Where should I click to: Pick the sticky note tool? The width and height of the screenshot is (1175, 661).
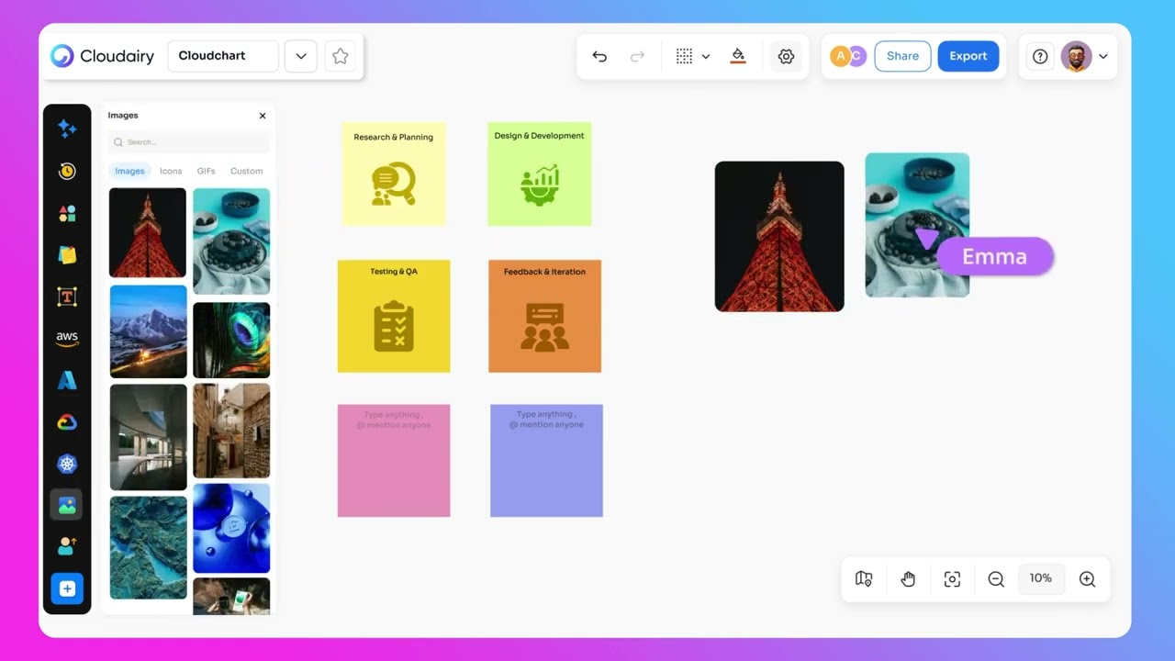[67, 254]
